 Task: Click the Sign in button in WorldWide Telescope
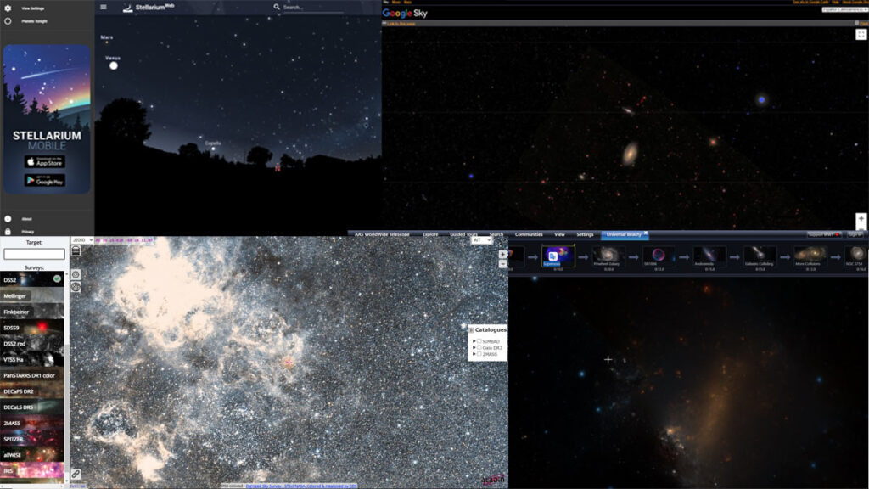(855, 234)
